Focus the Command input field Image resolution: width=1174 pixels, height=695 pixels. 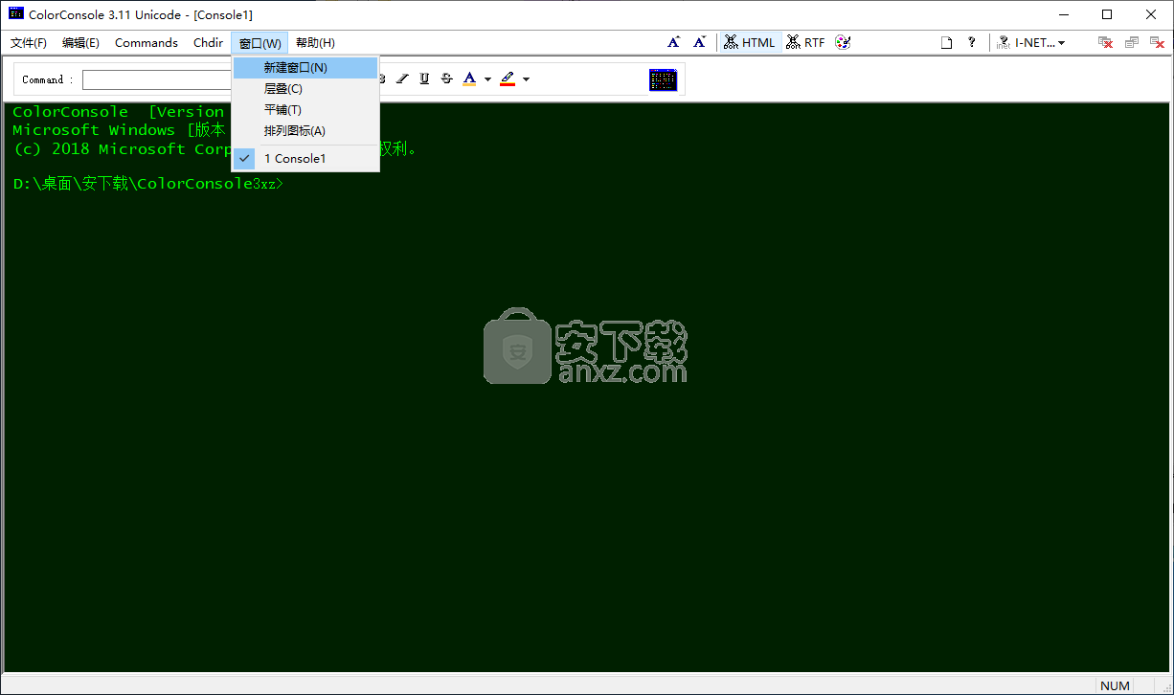point(156,79)
